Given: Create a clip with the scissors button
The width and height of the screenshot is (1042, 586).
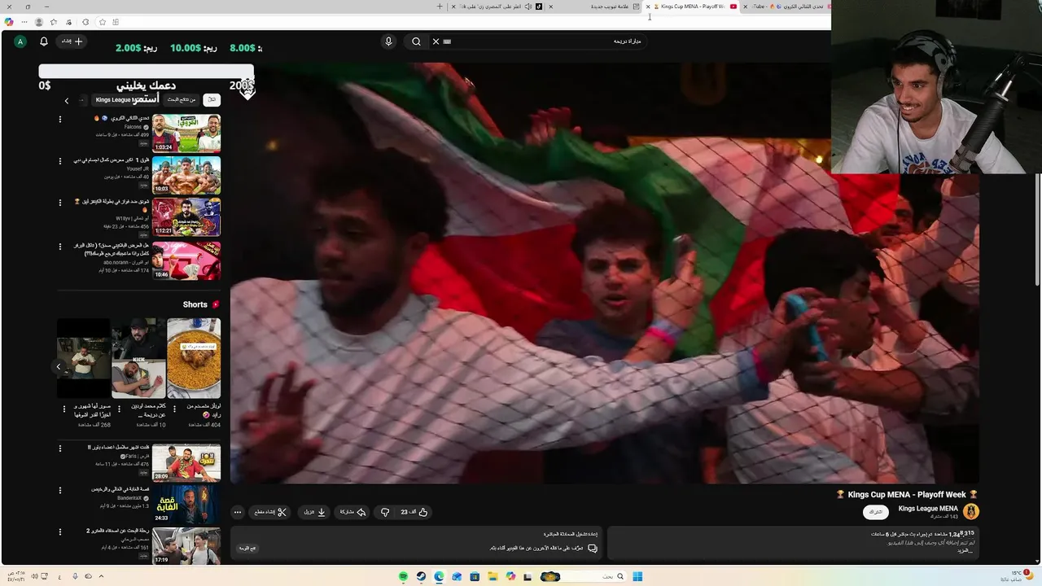Looking at the screenshot, I should tap(270, 512).
